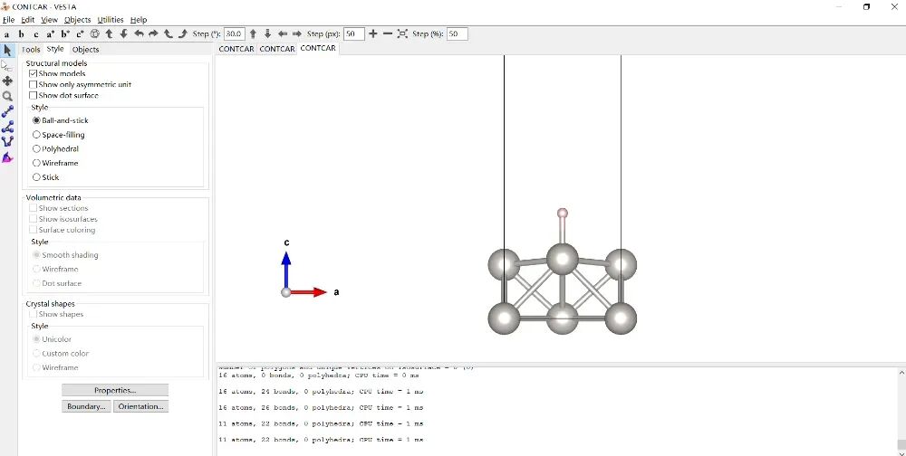Open the Utilities menu

111,20
